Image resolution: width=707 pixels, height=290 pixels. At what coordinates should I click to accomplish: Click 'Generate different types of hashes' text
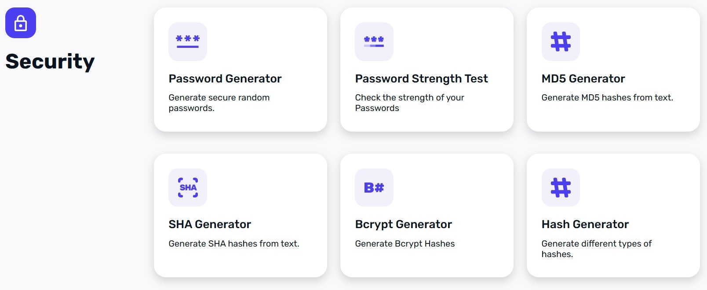click(x=597, y=249)
